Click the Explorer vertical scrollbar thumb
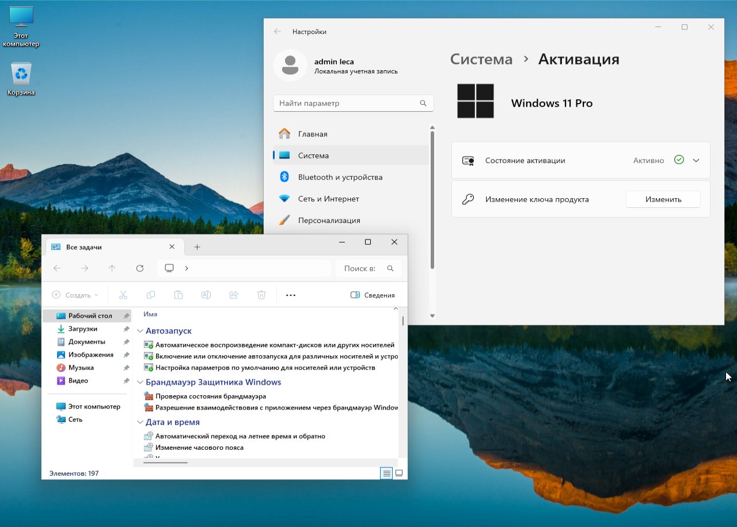Screen dimensions: 737x527 point(403,321)
